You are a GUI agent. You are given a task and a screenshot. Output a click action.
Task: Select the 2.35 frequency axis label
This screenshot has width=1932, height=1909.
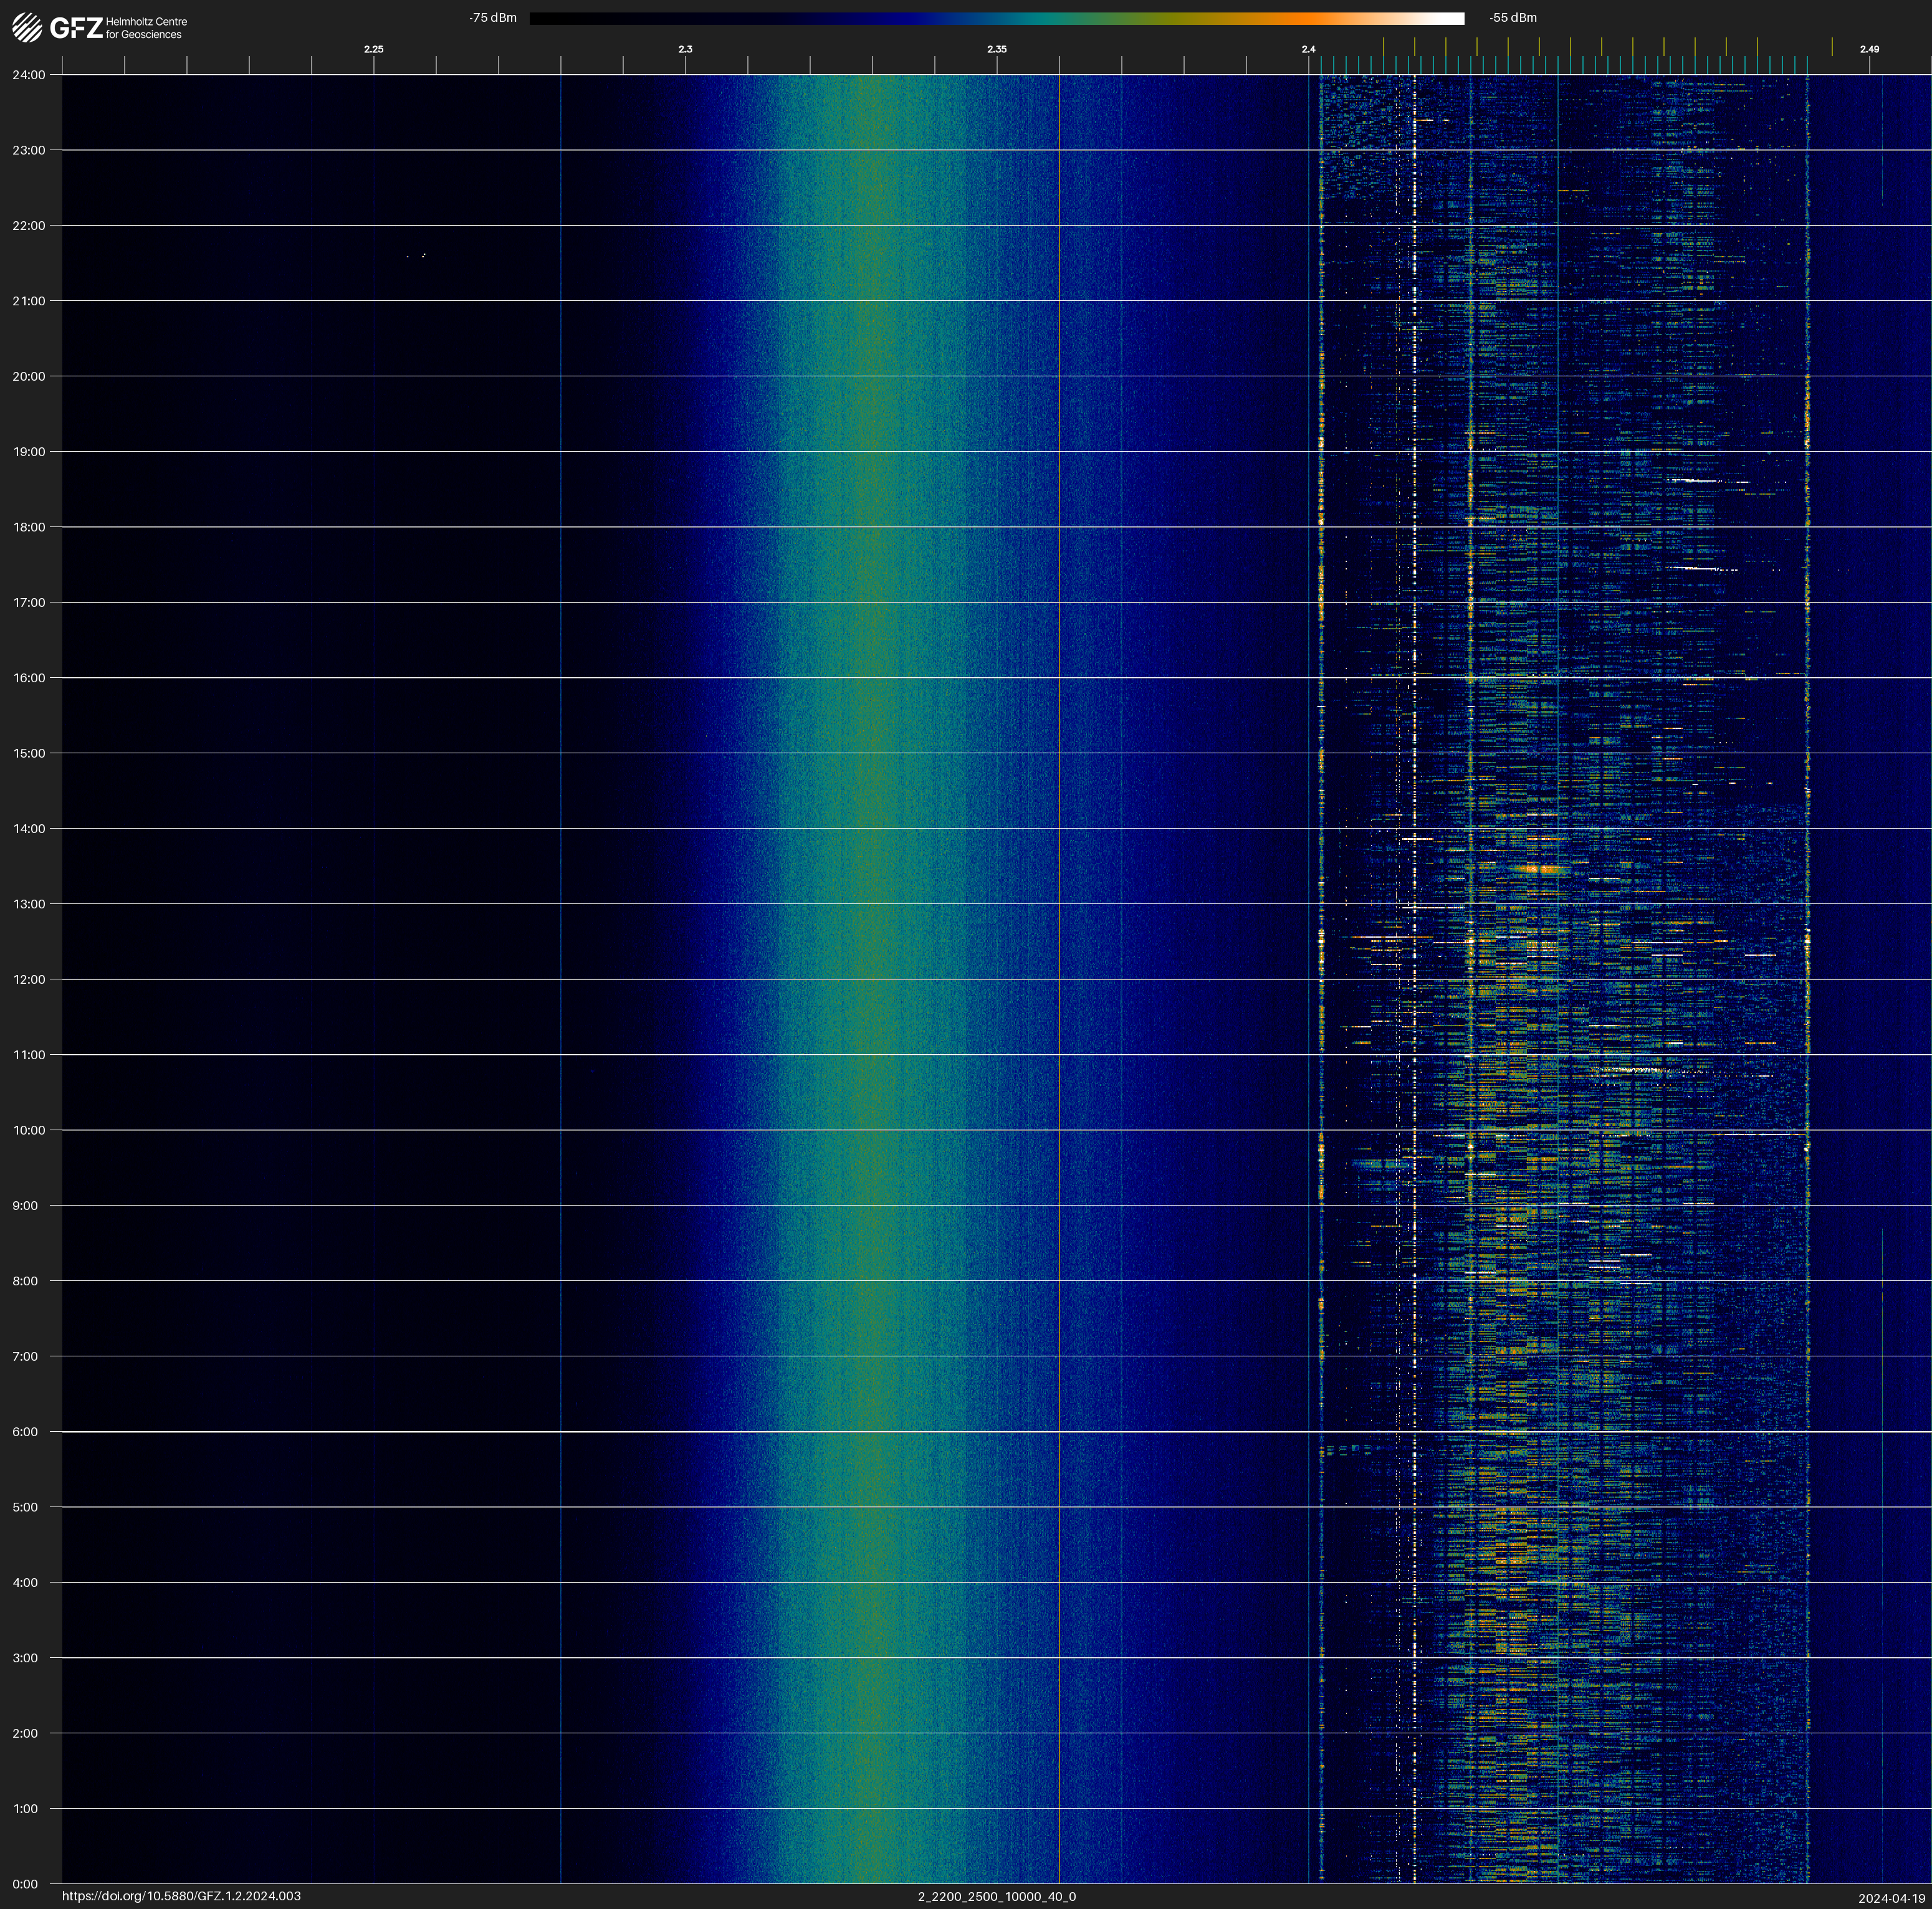pos(996,49)
